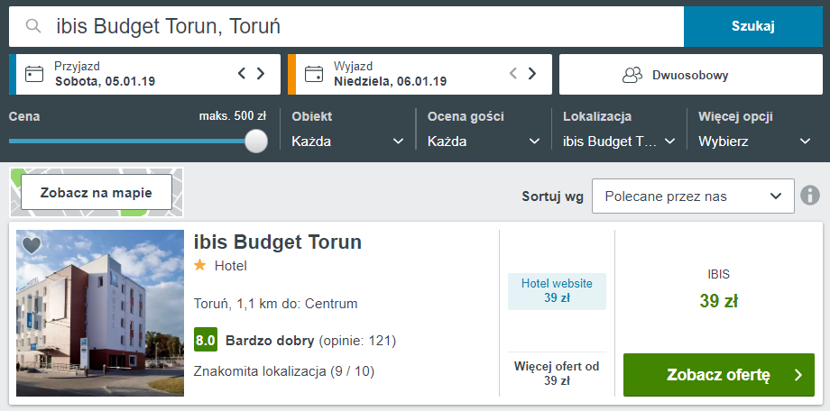830x411 pixels.
Task: Move the arrival date back one day
Action: (x=242, y=74)
